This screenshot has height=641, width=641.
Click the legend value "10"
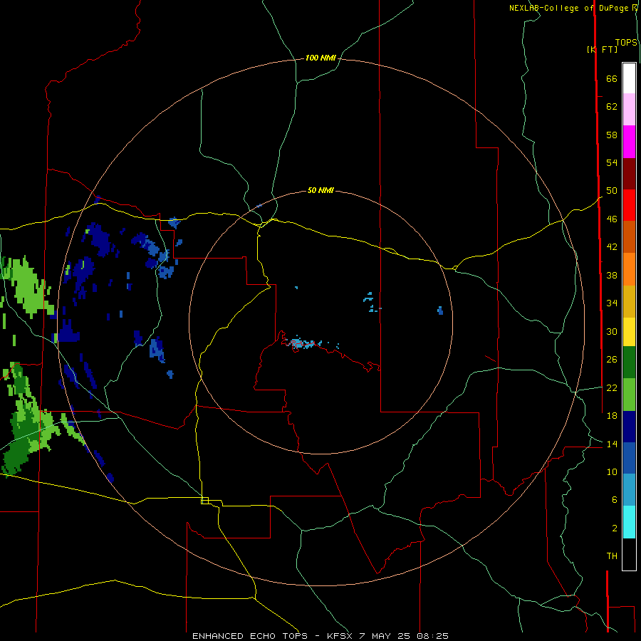point(612,471)
